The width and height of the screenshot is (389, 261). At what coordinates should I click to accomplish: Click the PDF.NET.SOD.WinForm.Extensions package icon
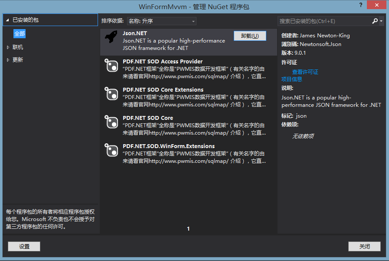[x=111, y=150]
